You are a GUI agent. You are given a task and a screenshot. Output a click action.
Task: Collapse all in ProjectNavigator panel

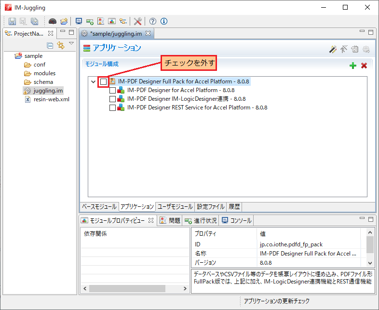coord(50,45)
